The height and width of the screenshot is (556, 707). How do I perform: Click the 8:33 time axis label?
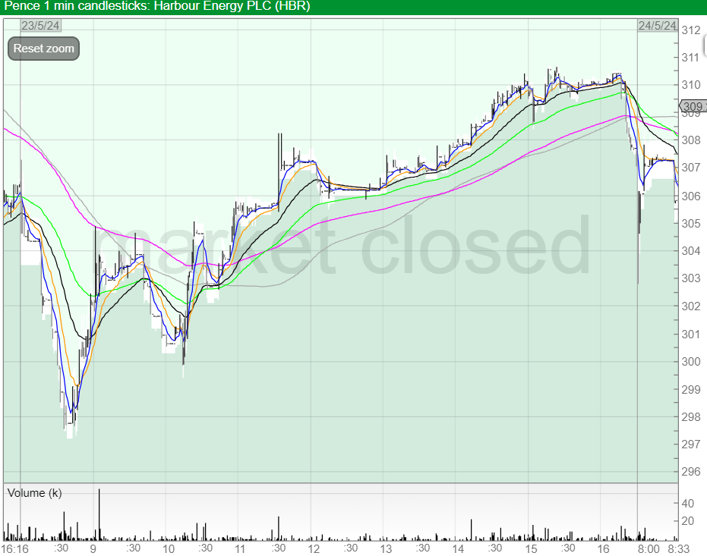[679, 549]
